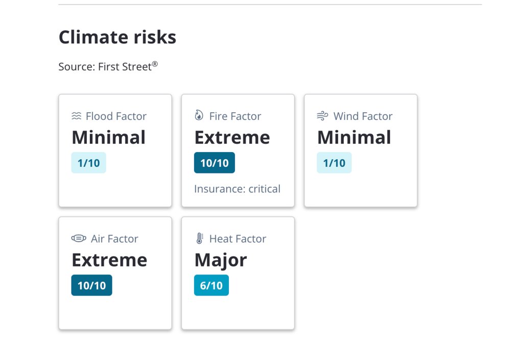Select the 1/10 Flood Factor badge
The width and height of the screenshot is (523, 348).
88,162
